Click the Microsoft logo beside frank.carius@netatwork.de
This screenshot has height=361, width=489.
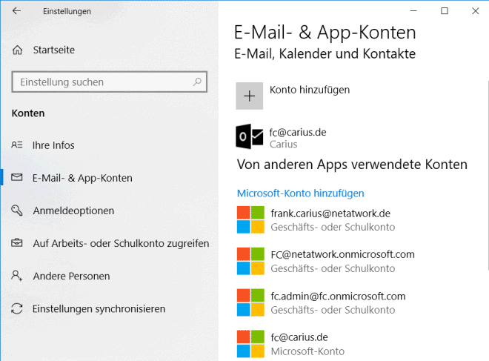(x=250, y=219)
